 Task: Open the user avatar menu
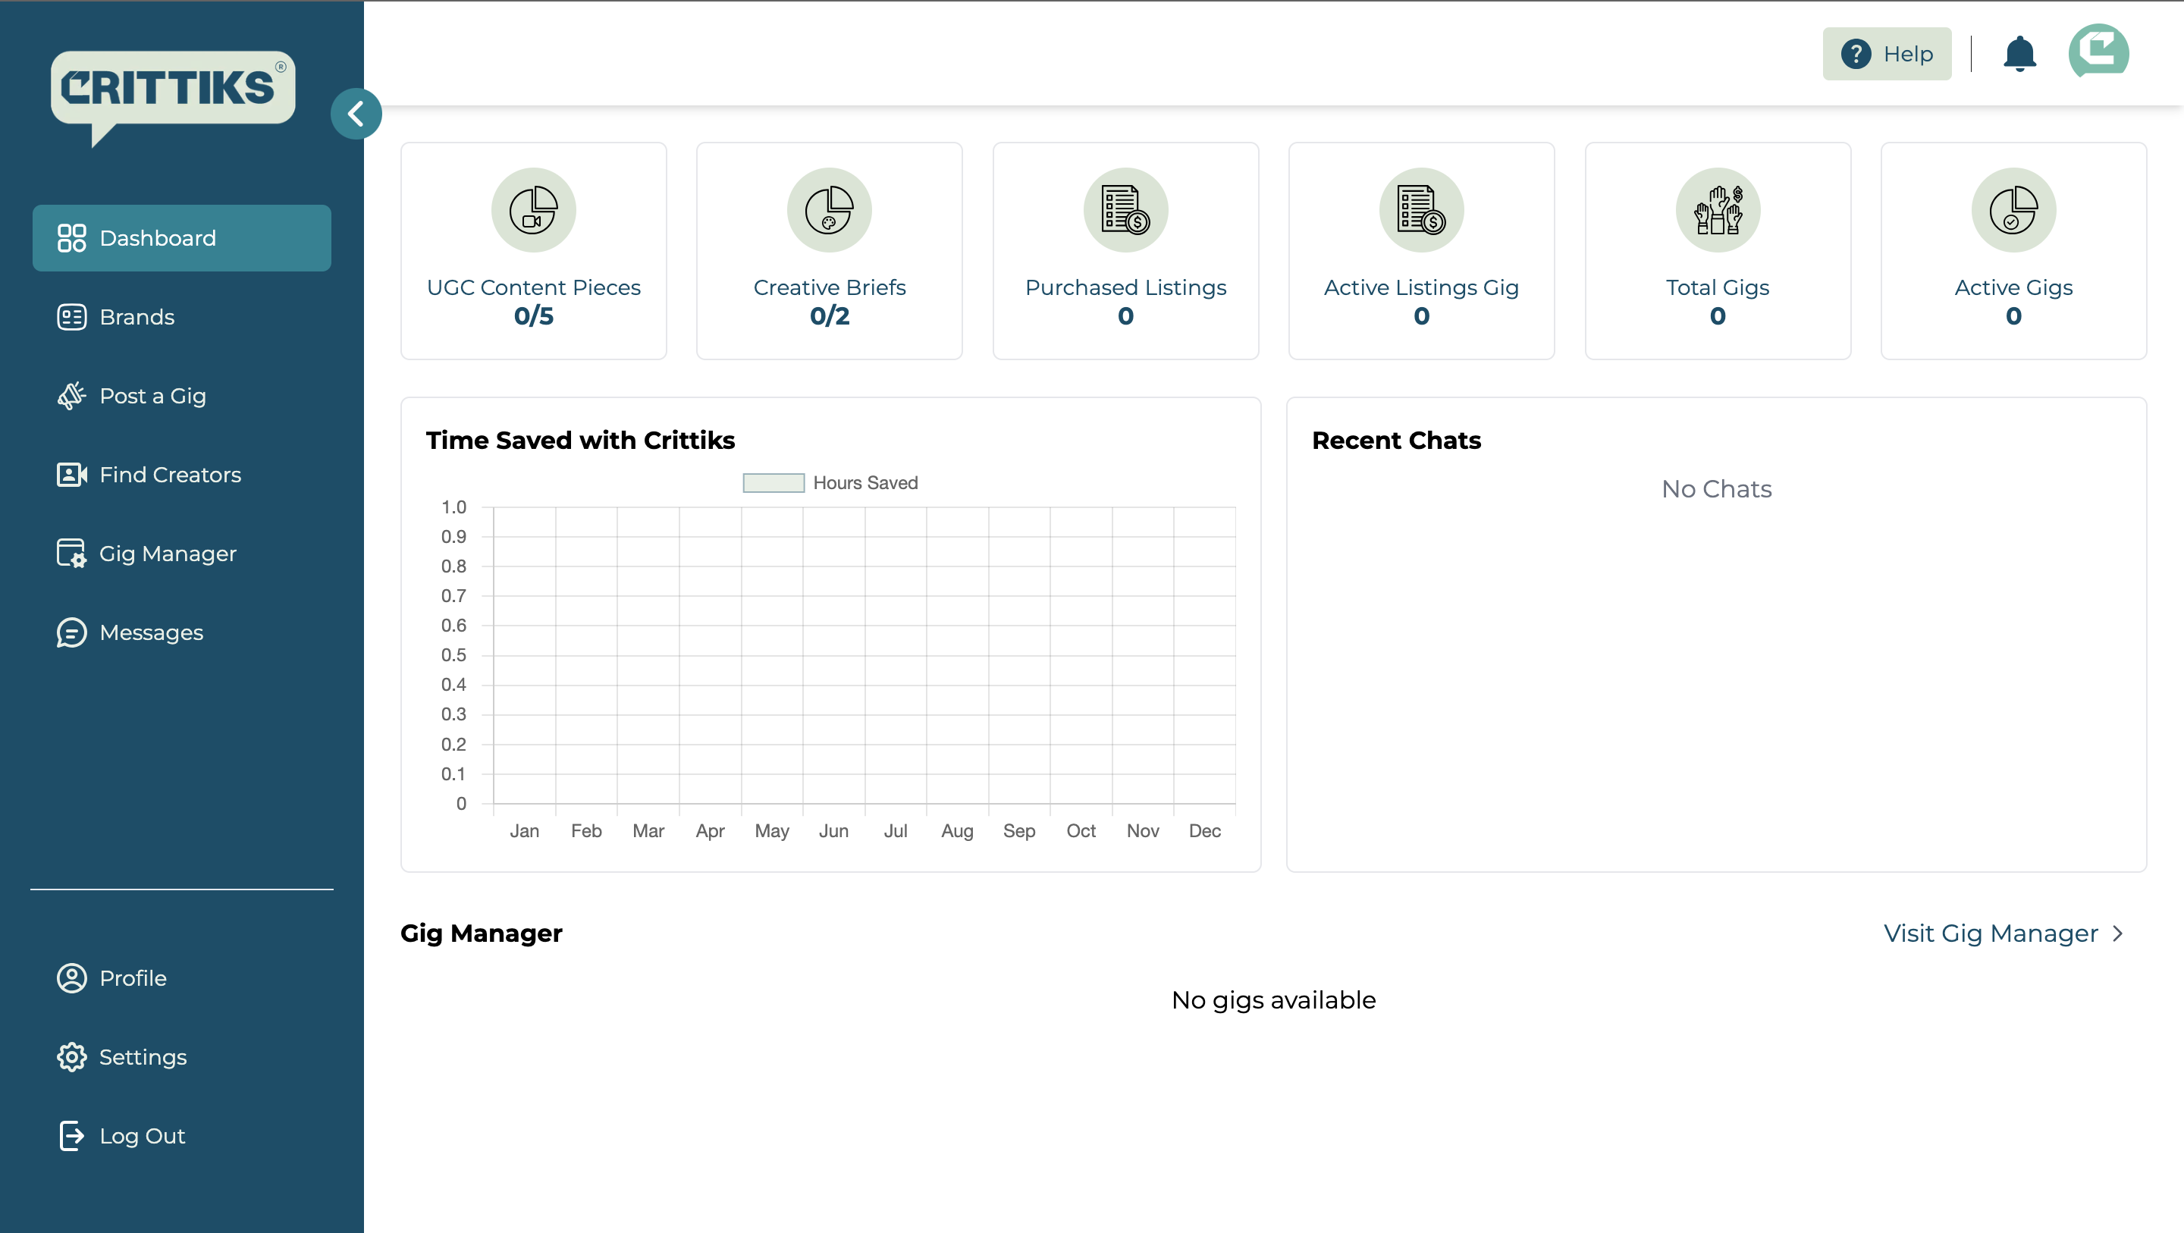(x=2099, y=51)
